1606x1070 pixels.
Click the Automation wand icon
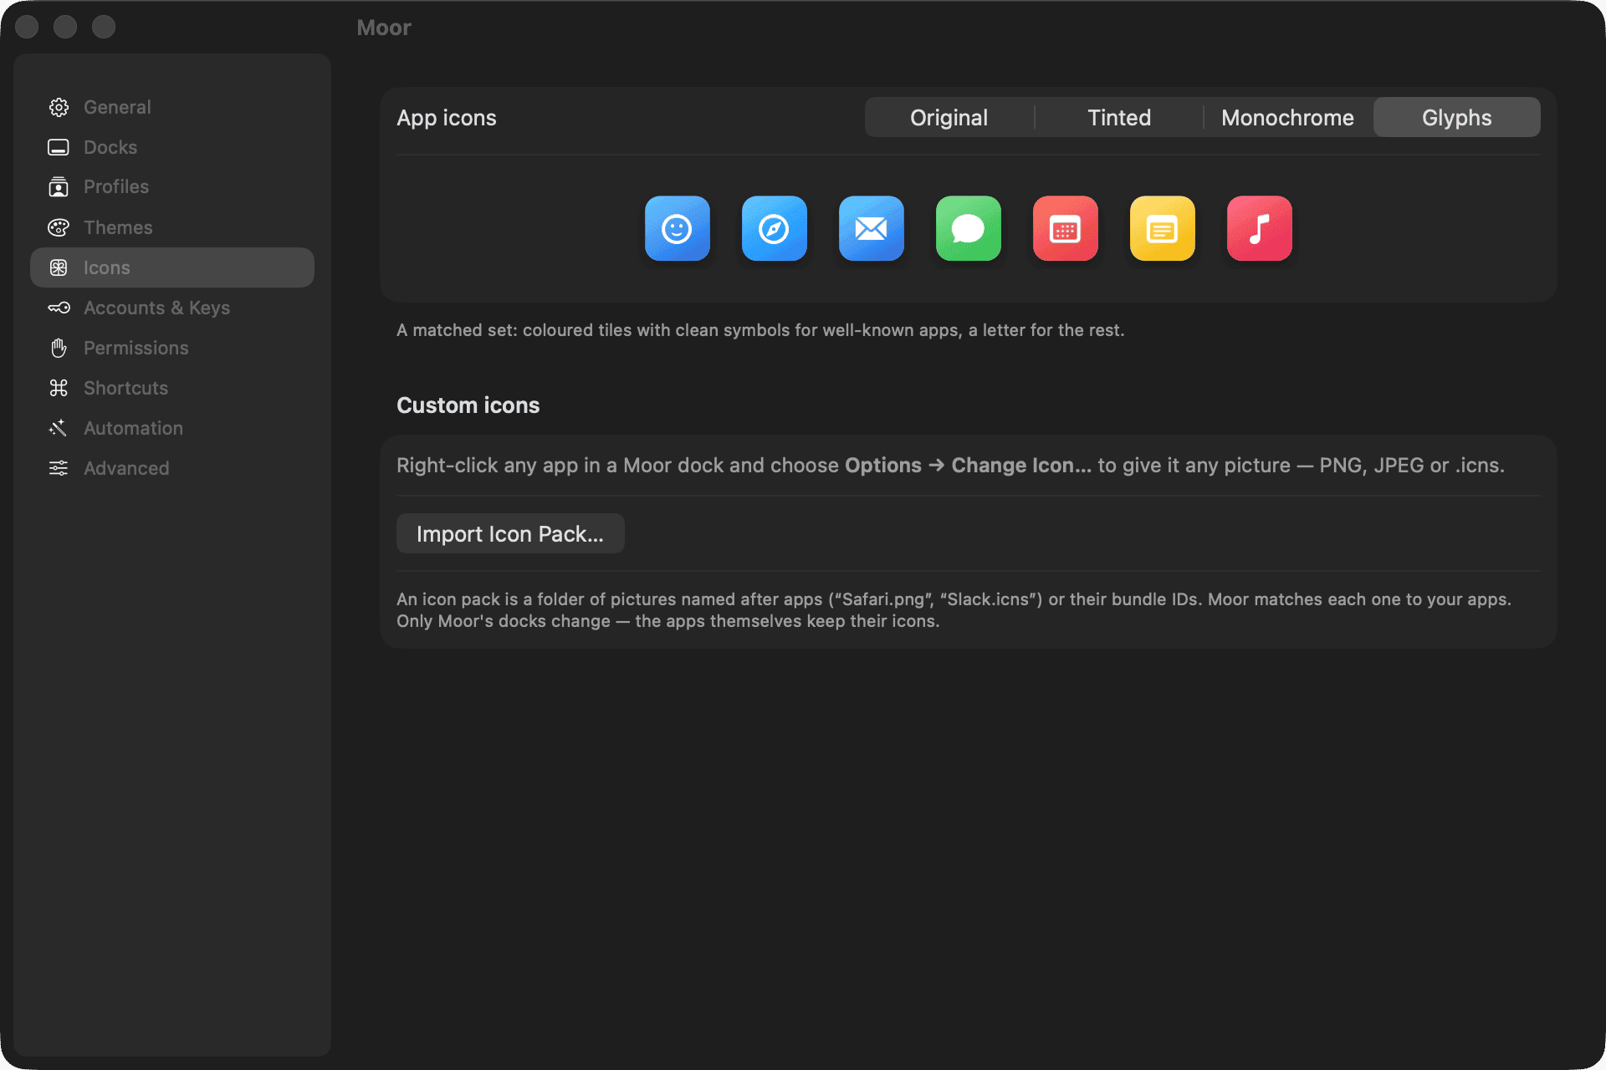tap(59, 428)
